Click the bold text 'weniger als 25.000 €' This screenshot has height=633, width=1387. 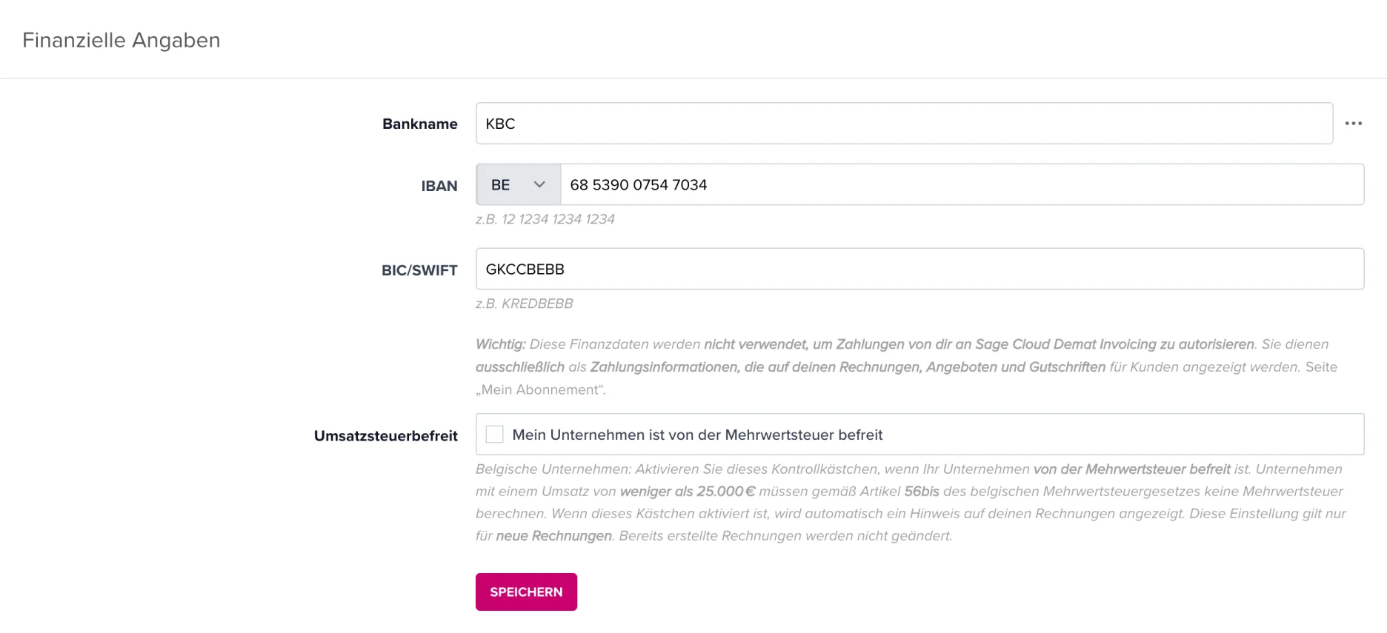688,492
